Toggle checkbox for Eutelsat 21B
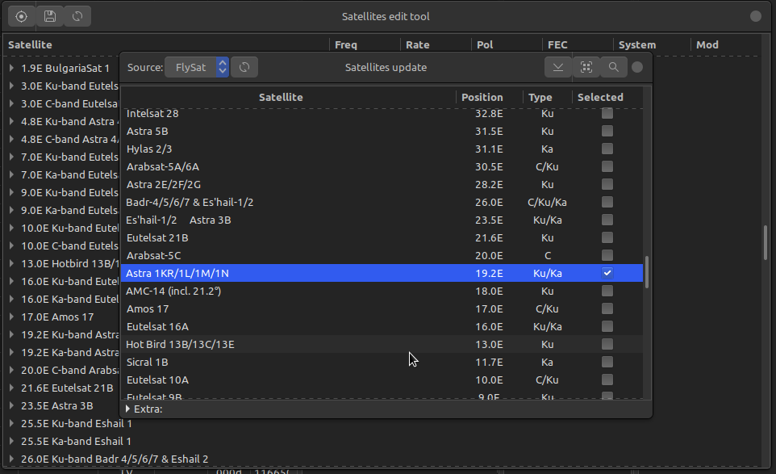 tap(607, 237)
